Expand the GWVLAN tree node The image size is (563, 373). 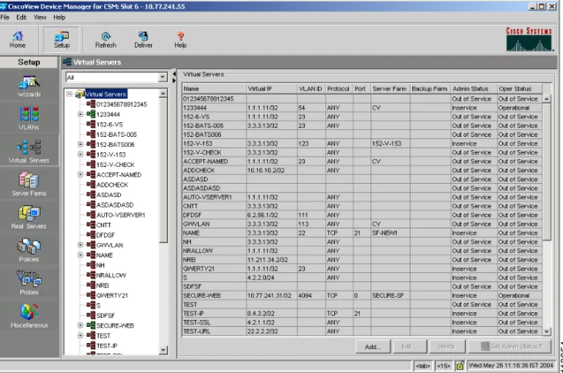[x=80, y=245]
